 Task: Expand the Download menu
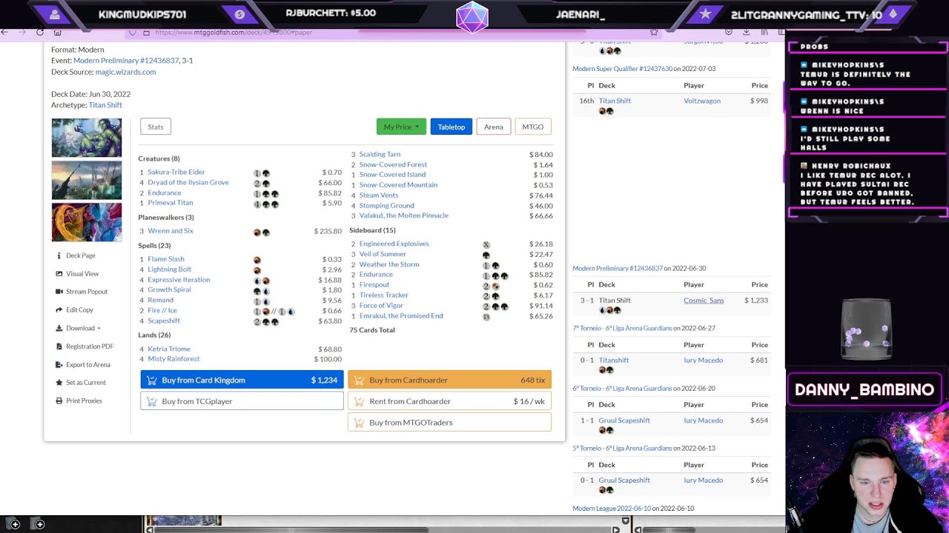83,328
